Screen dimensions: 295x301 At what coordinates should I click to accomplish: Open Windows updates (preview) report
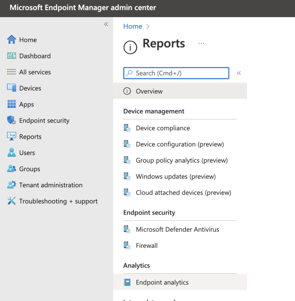pyautogui.click(x=176, y=176)
